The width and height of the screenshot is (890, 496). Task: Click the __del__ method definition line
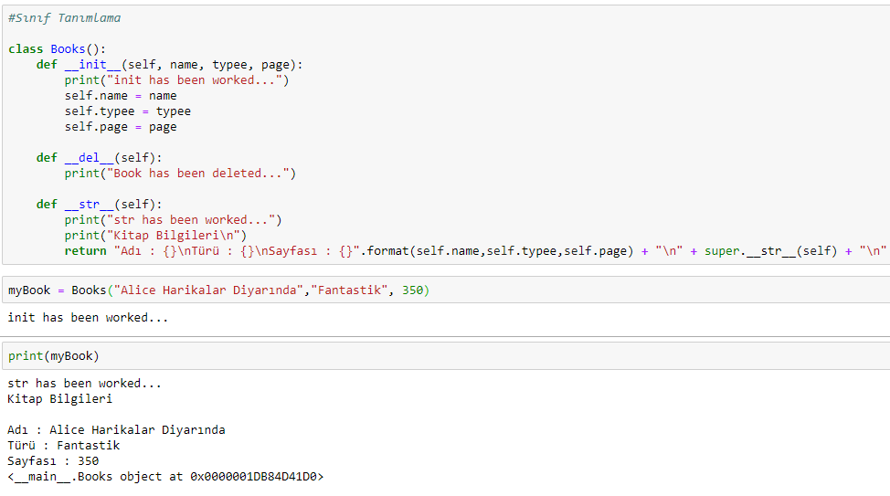(99, 158)
